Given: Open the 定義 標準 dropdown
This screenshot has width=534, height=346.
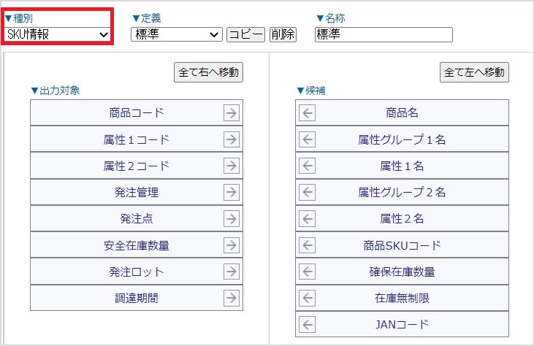Looking at the screenshot, I should pyautogui.click(x=176, y=34).
